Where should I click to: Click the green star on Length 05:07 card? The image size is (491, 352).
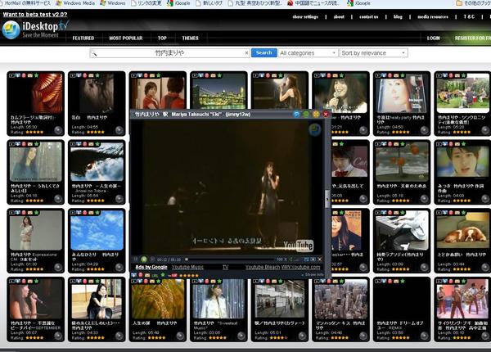point(36,282)
